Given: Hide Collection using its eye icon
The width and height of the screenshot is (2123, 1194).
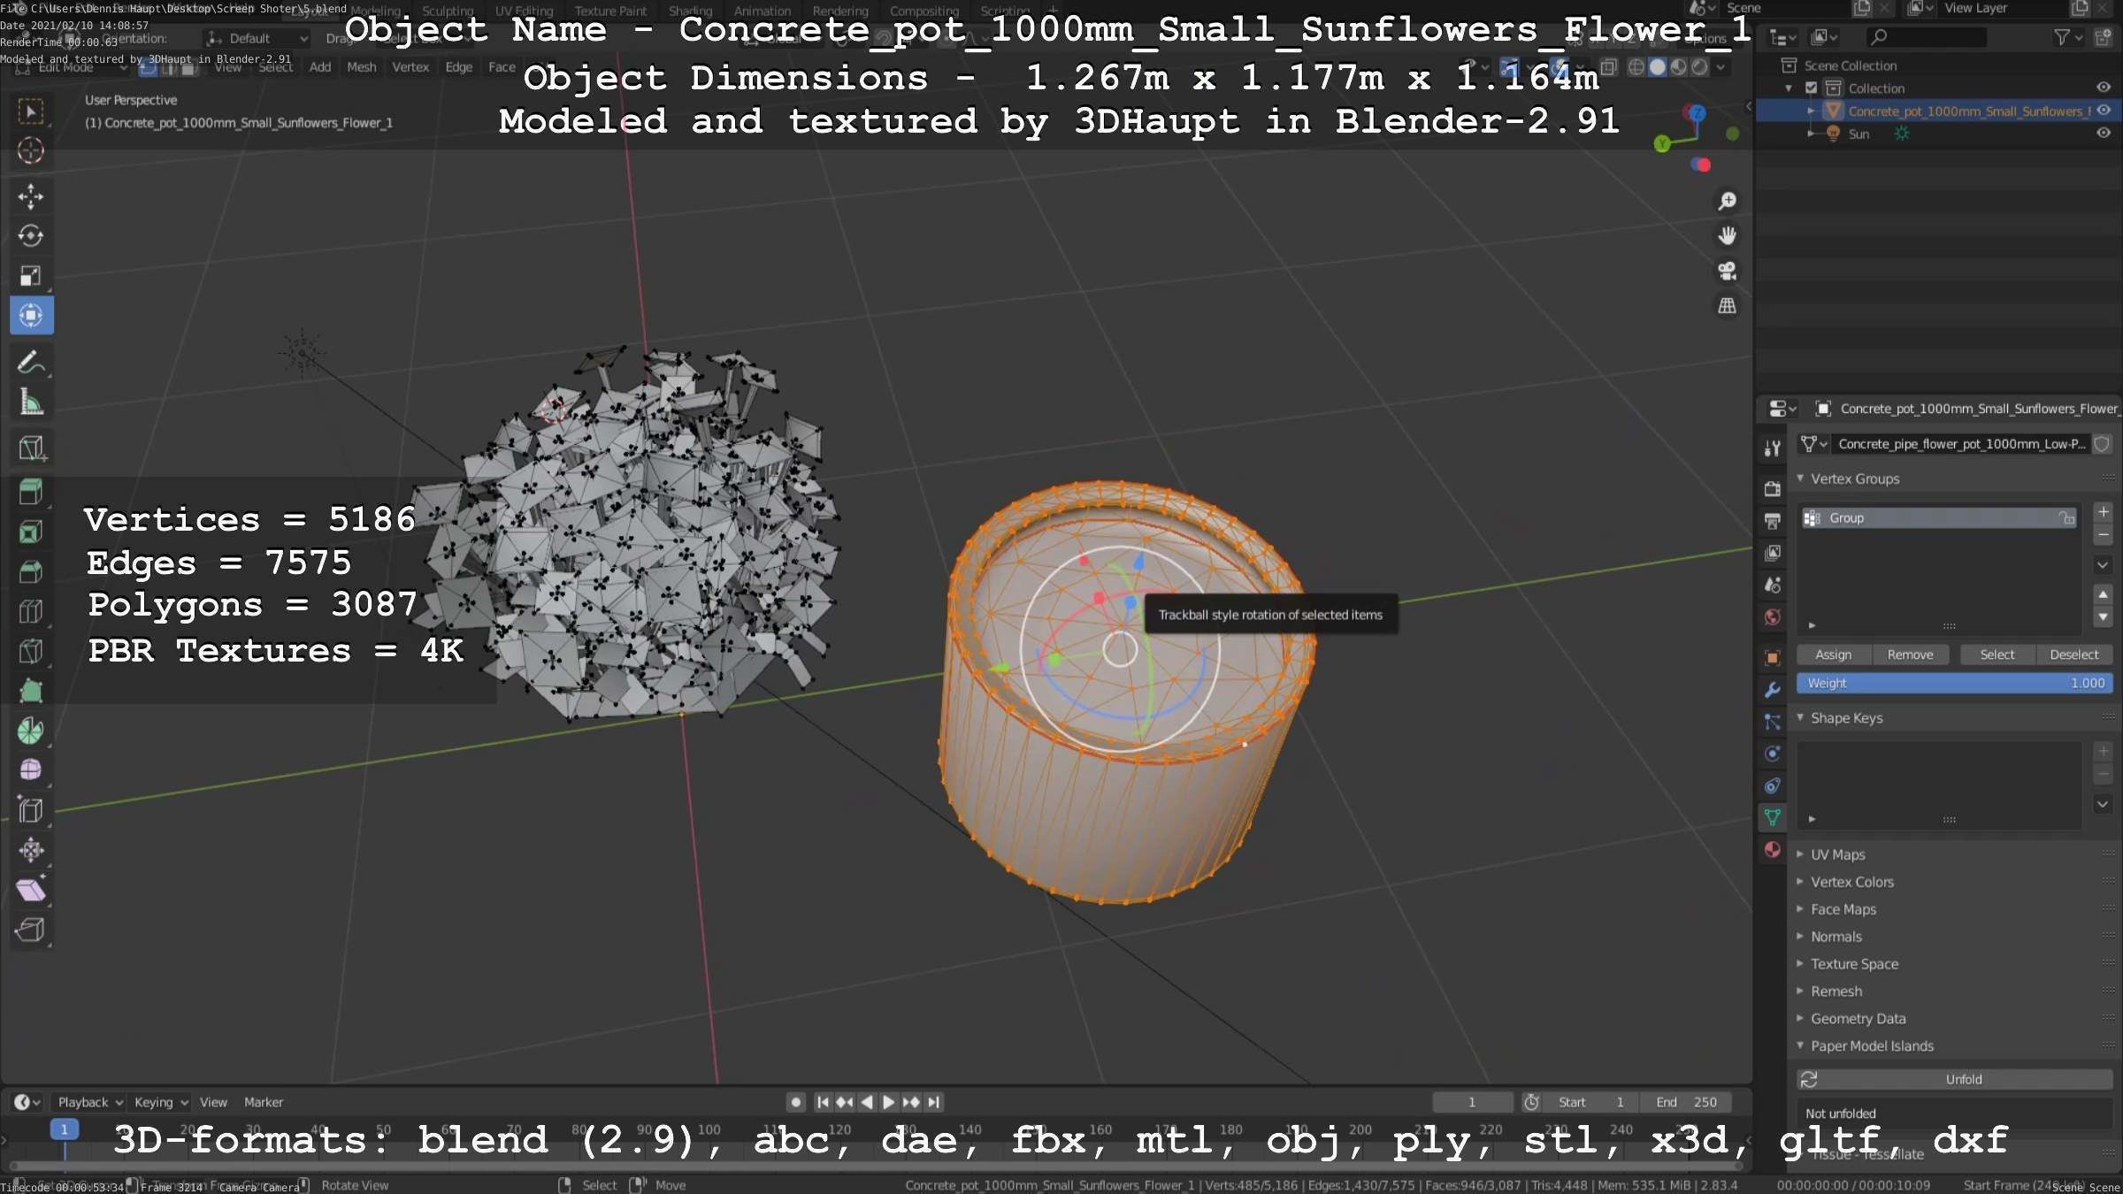Looking at the screenshot, I should [2104, 88].
